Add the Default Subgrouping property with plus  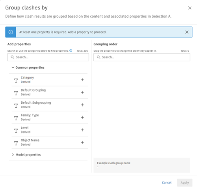pyautogui.click(x=82, y=105)
